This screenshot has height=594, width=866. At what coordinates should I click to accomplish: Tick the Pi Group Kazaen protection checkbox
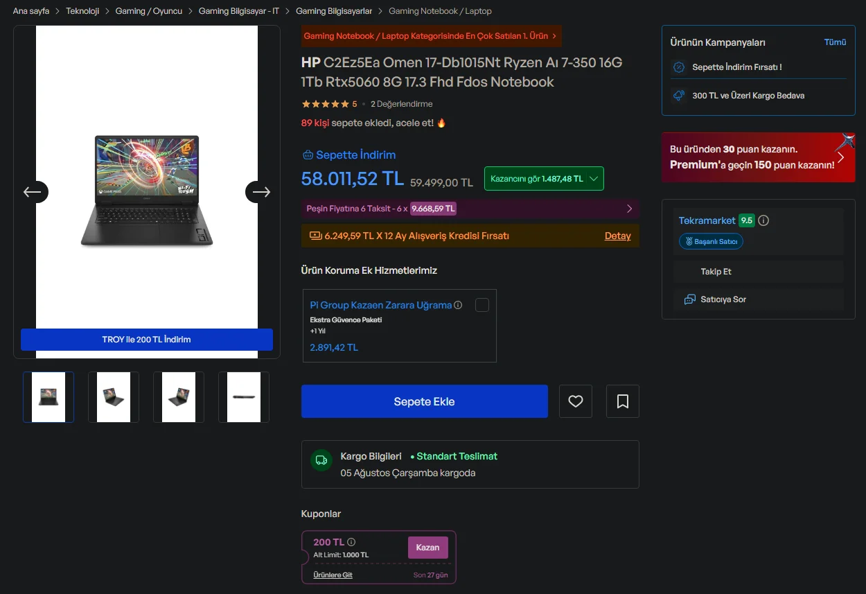point(482,305)
